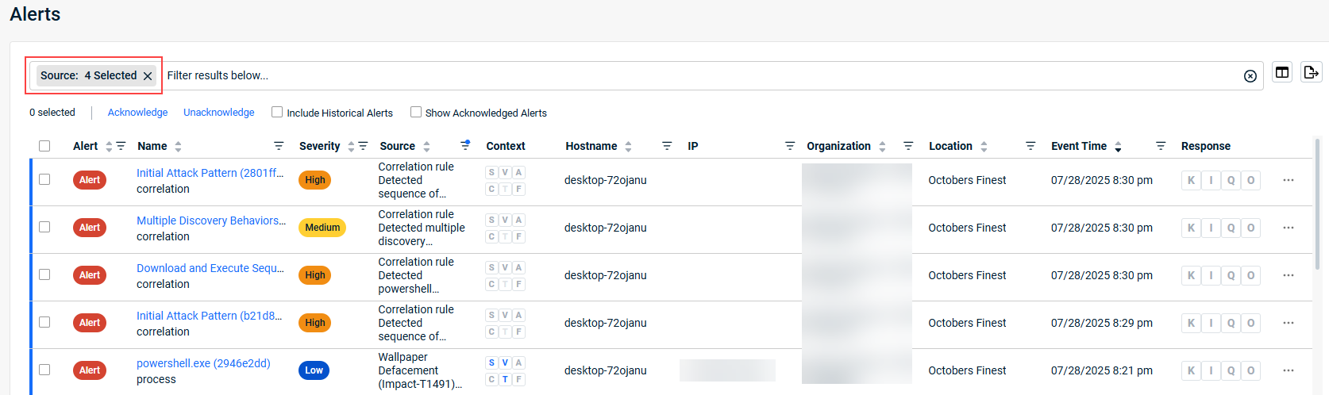
Task: Click the export alerts icon
Action: 1311,72
